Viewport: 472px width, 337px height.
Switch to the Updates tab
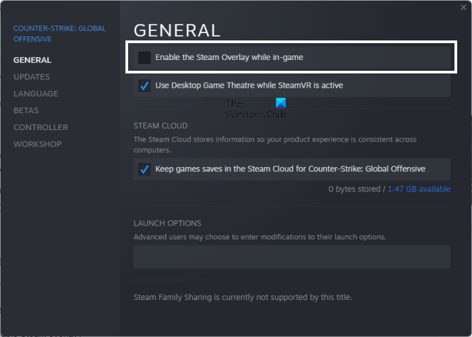pos(32,77)
